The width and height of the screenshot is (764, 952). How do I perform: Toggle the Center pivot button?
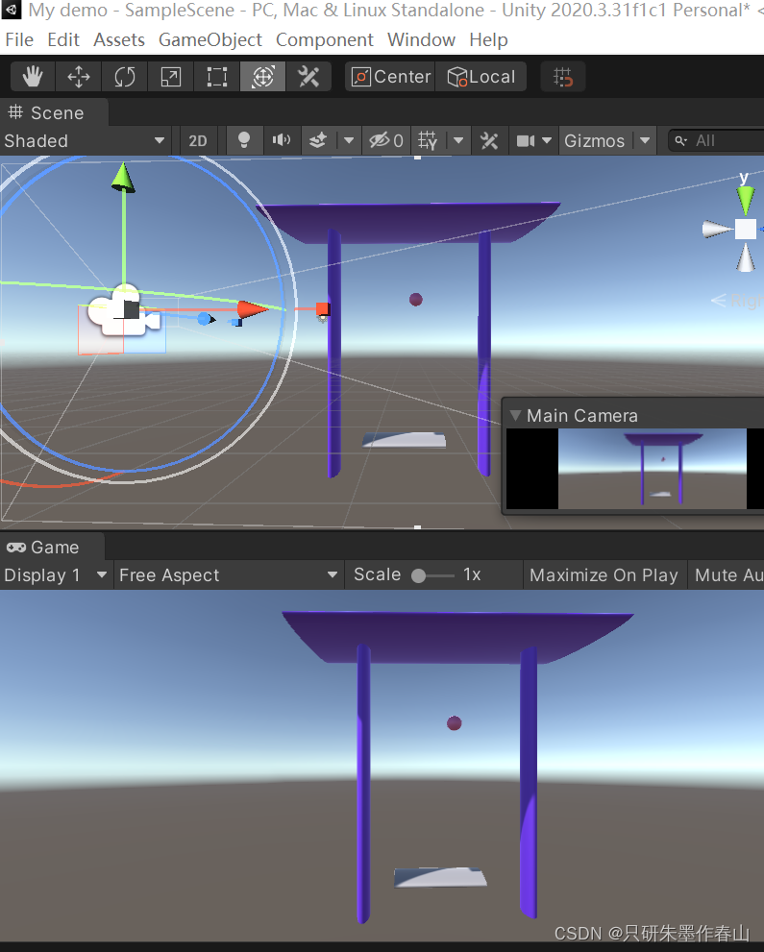click(x=391, y=77)
